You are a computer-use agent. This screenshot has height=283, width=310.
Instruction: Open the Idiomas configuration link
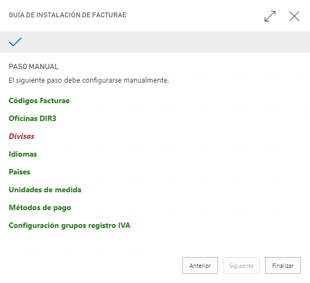coord(23,154)
